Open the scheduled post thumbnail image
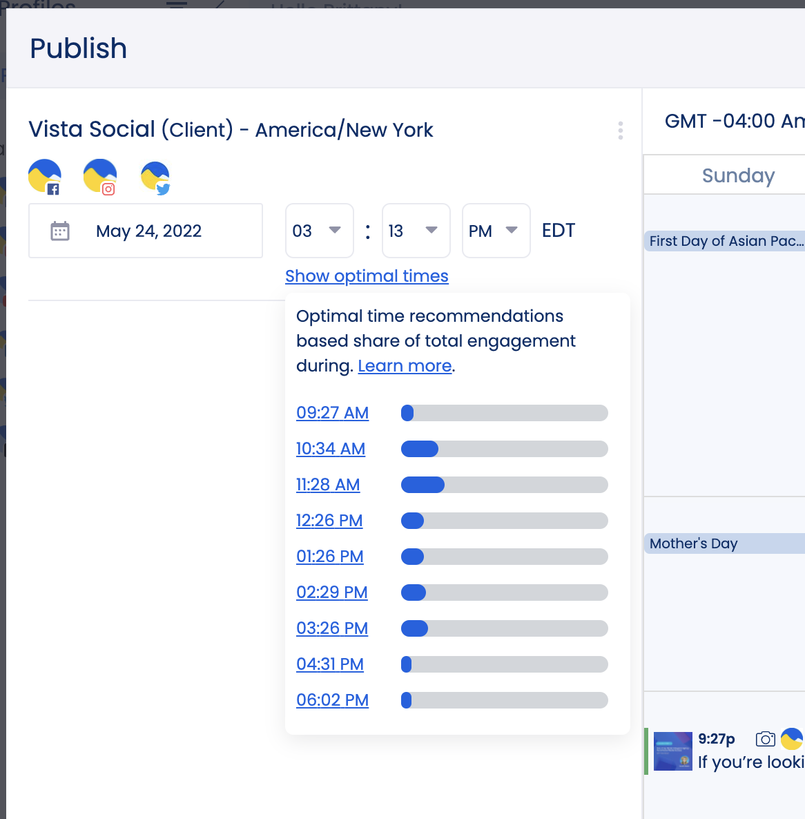 click(x=672, y=751)
